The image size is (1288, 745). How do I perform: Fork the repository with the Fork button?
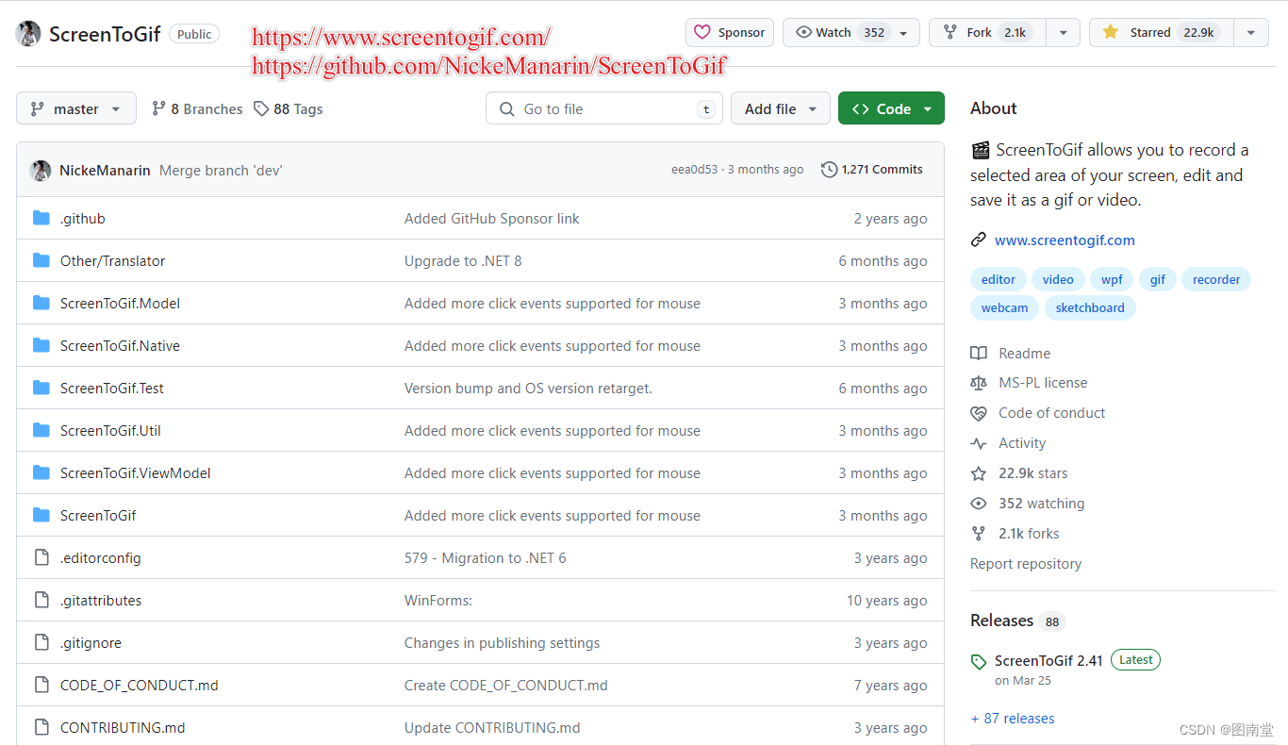(987, 32)
